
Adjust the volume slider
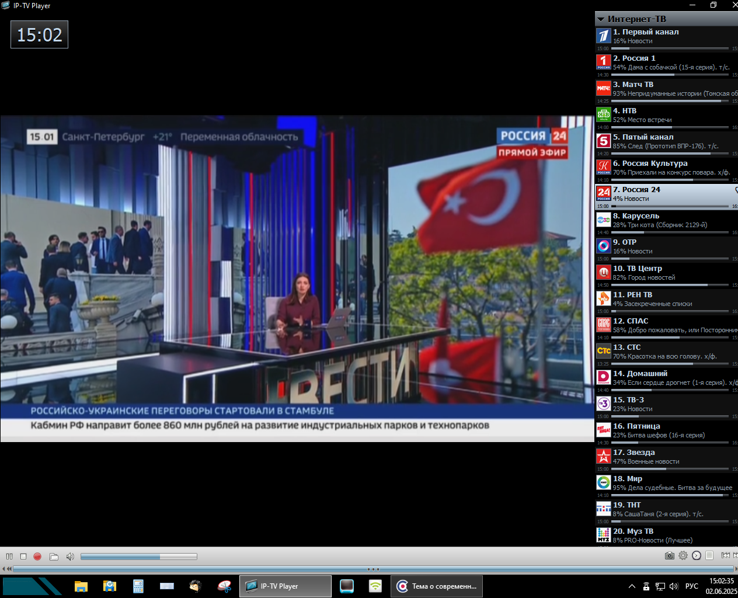(139, 557)
